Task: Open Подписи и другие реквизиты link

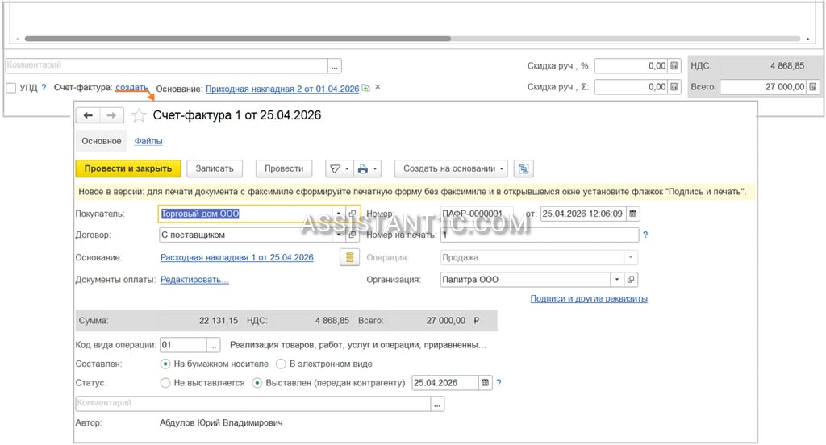Action: click(x=589, y=298)
